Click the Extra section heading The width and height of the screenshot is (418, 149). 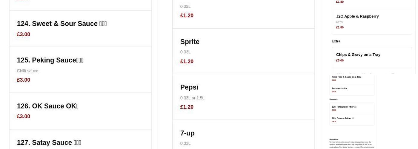pyautogui.click(x=336, y=41)
